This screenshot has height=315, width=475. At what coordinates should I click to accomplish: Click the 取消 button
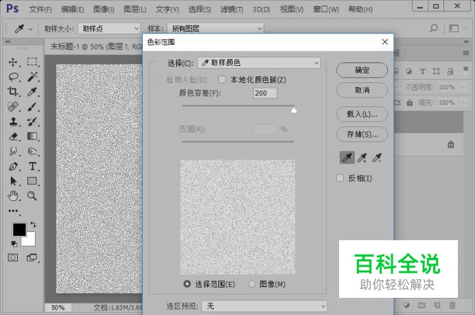(x=362, y=90)
